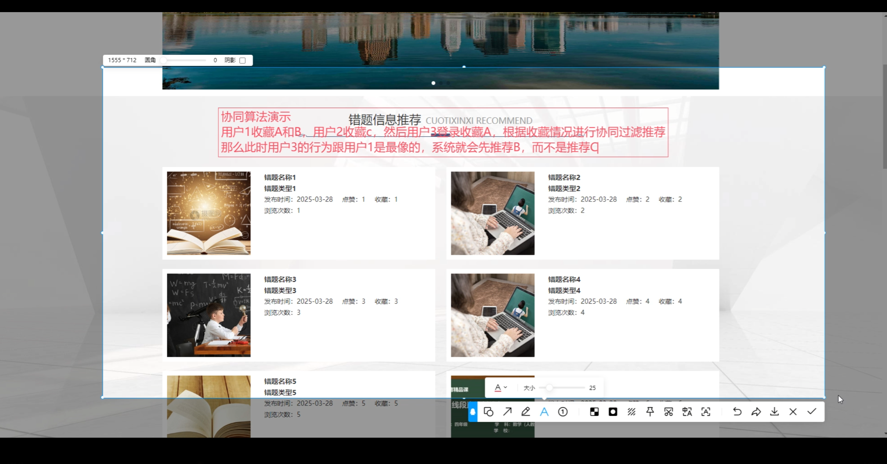Click the translate screenshot icon
Image resolution: width=887 pixels, height=464 pixels.
point(687,412)
